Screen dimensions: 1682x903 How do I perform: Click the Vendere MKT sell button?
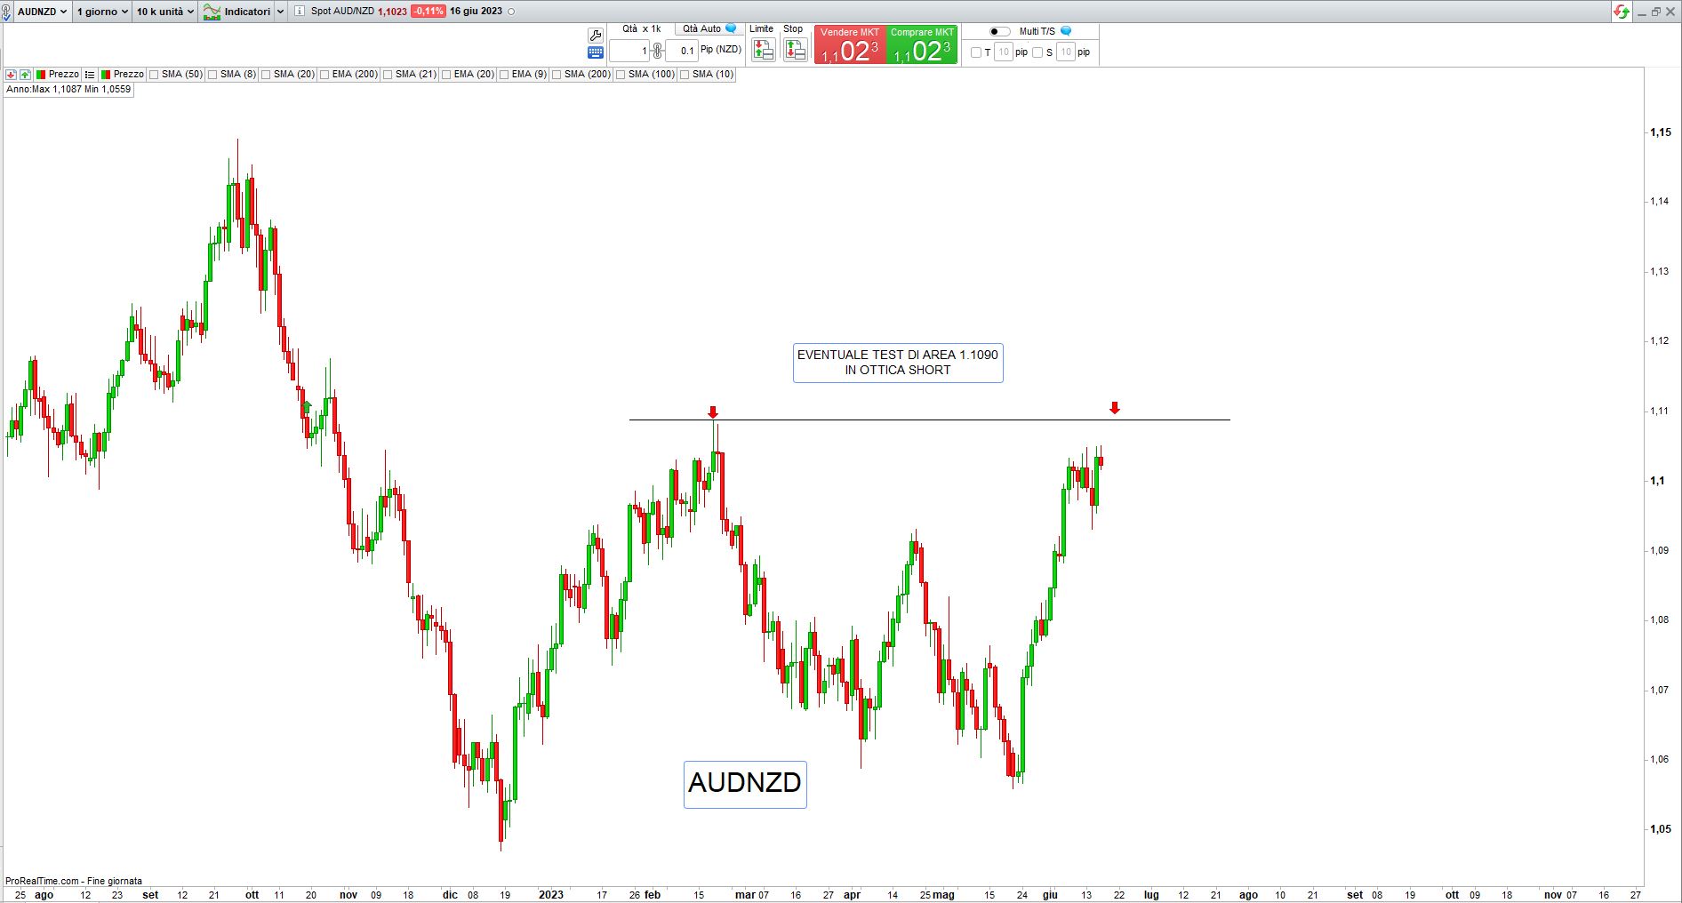pos(850,44)
